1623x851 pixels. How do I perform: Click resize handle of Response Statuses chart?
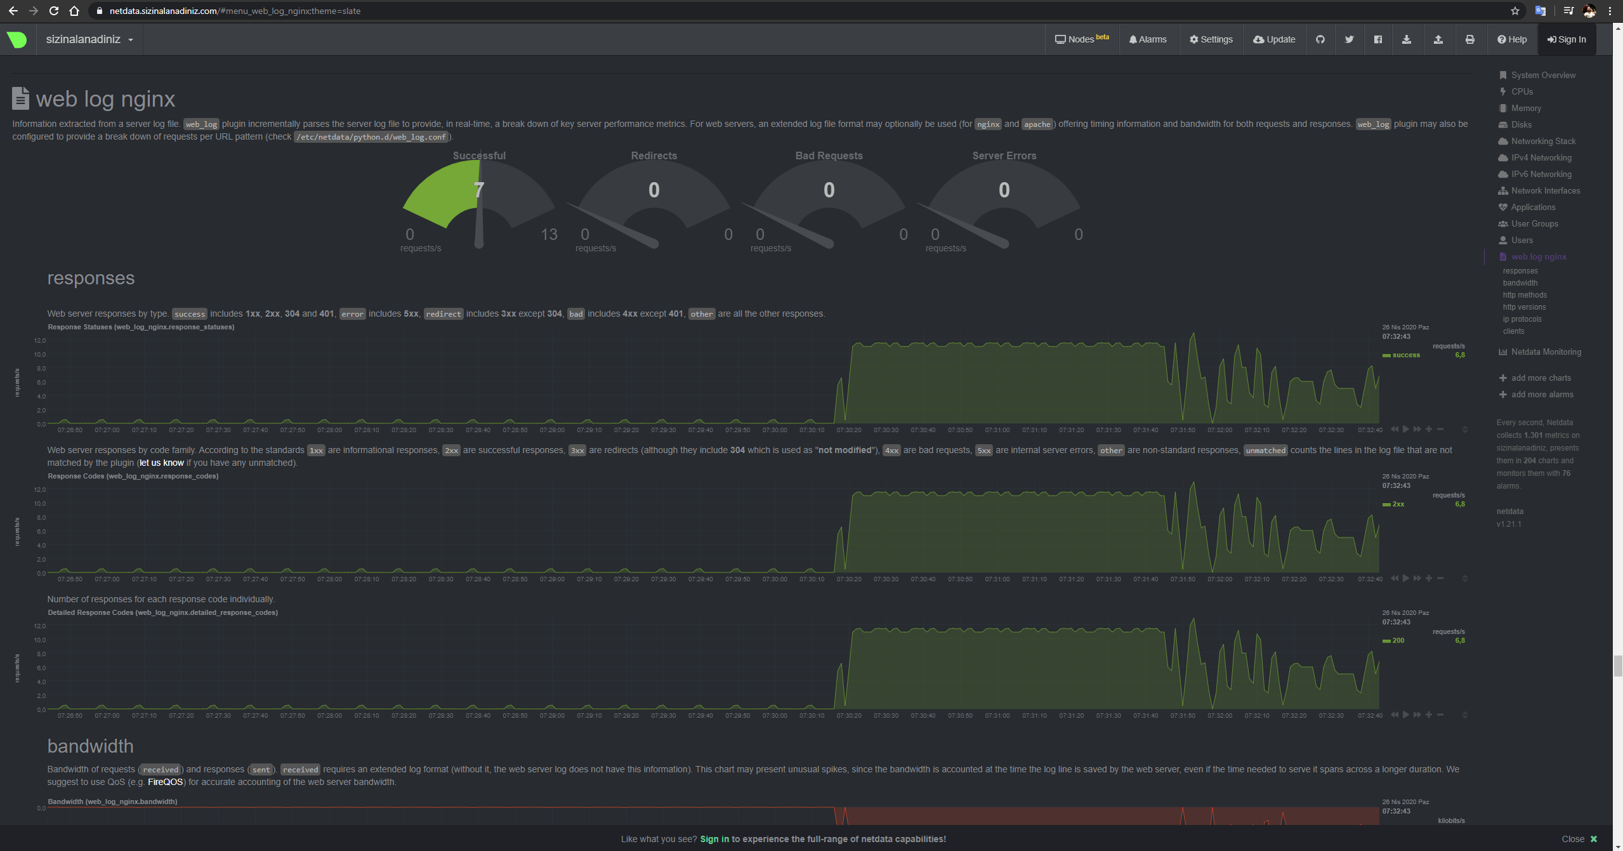click(x=1465, y=430)
